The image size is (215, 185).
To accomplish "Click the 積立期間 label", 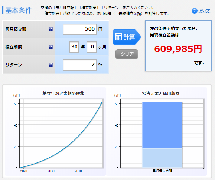I will (14, 47).
